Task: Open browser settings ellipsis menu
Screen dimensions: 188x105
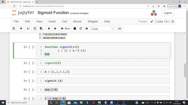Action: 184,6
